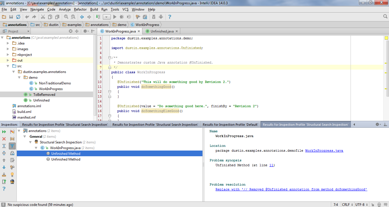Expand the .idea folder
The image size is (389, 207).
point(8,43)
